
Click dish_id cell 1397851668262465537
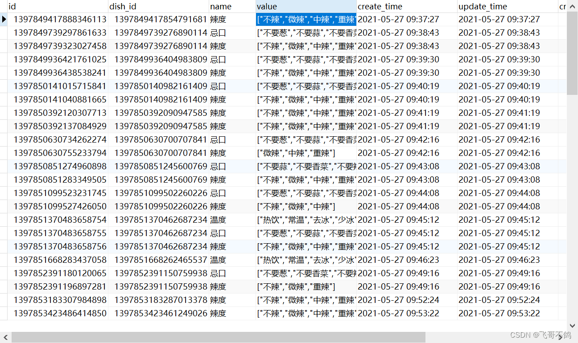[158, 260]
